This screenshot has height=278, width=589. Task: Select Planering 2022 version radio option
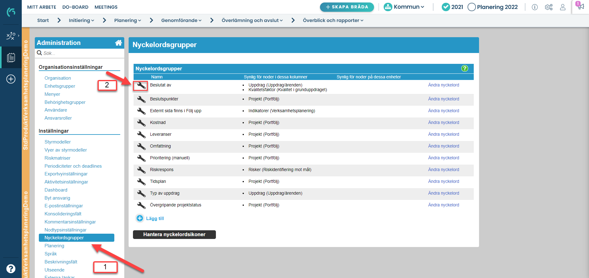coord(472,7)
